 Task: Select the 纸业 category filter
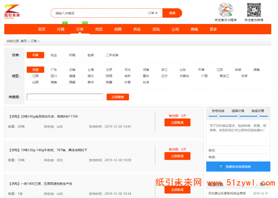[54, 55]
